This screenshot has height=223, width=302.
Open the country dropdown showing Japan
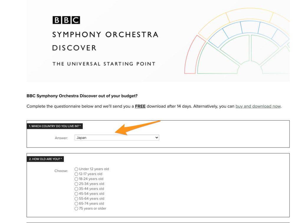tap(116, 137)
